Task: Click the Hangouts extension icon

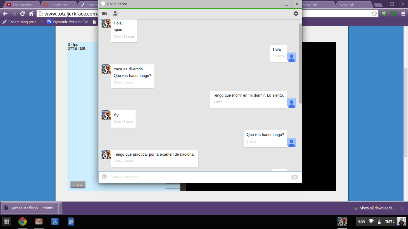Action: [384, 14]
